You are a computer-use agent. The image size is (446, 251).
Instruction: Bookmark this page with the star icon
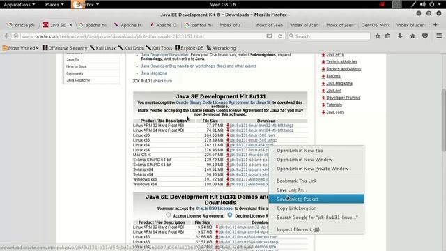click(x=378, y=36)
